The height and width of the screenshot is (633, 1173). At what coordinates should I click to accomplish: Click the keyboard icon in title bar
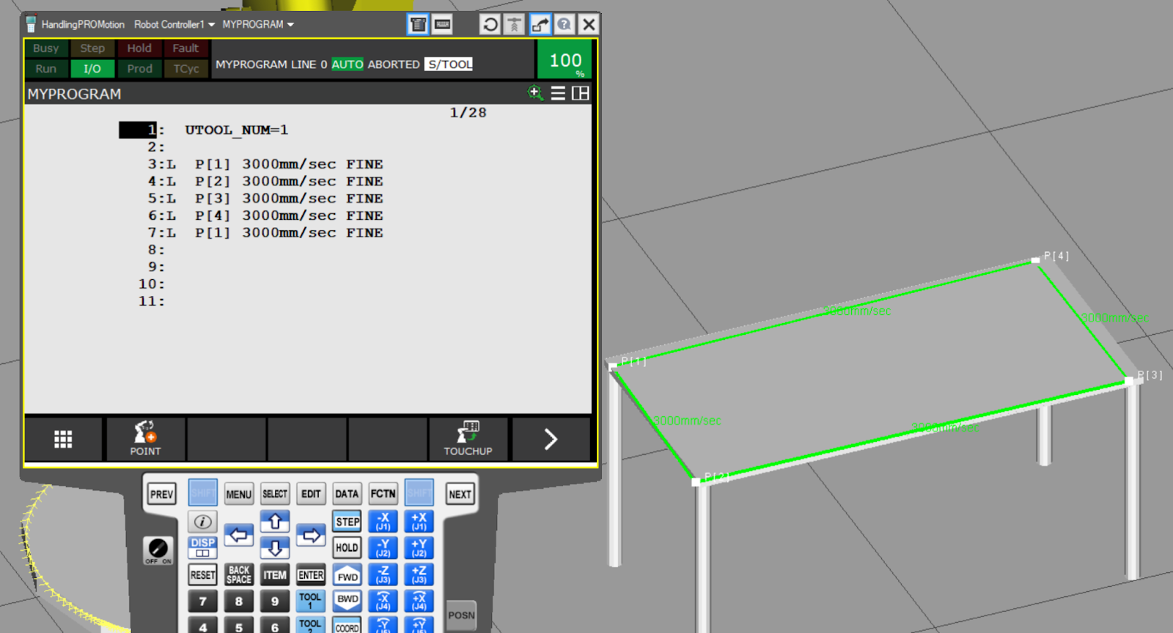[x=443, y=24]
